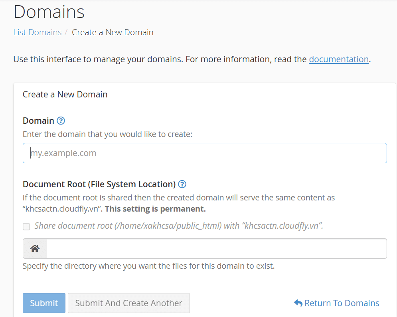Toggle the Share document root checkbox
The width and height of the screenshot is (397, 317).
point(26,226)
